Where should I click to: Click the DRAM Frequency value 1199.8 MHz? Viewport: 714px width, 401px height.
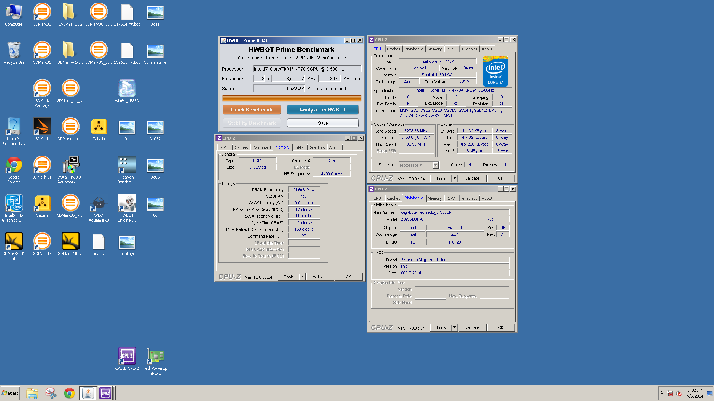(304, 189)
